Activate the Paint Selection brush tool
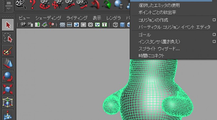This screenshot has width=217, height=120. 8,50
